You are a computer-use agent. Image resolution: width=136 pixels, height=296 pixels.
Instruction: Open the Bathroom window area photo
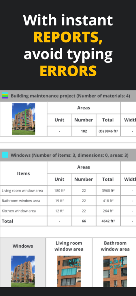pyautogui.click(x=115, y=271)
